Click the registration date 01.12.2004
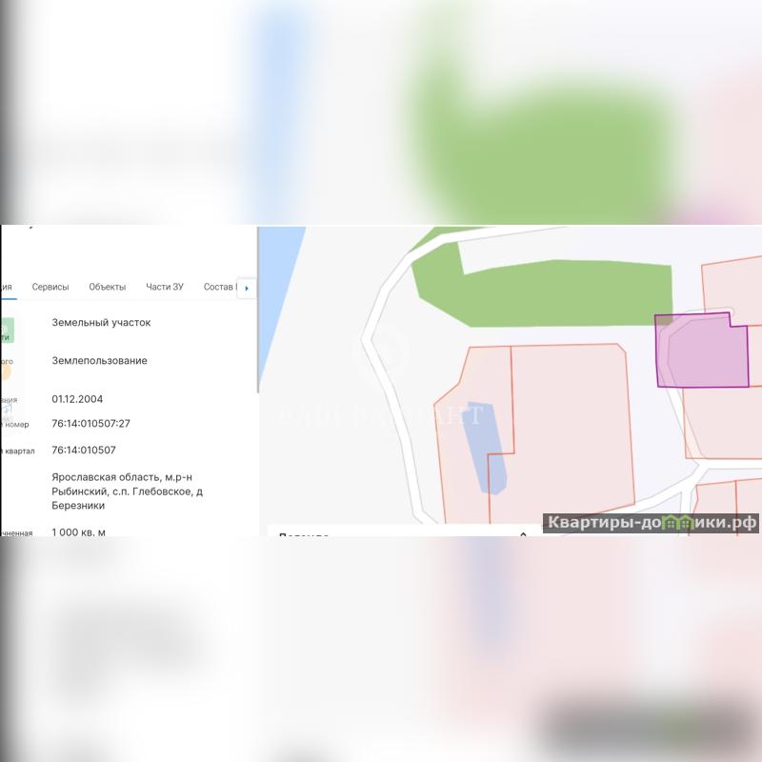Image resolution: width=762 pixels, height=762 pixels. point(77,399)
